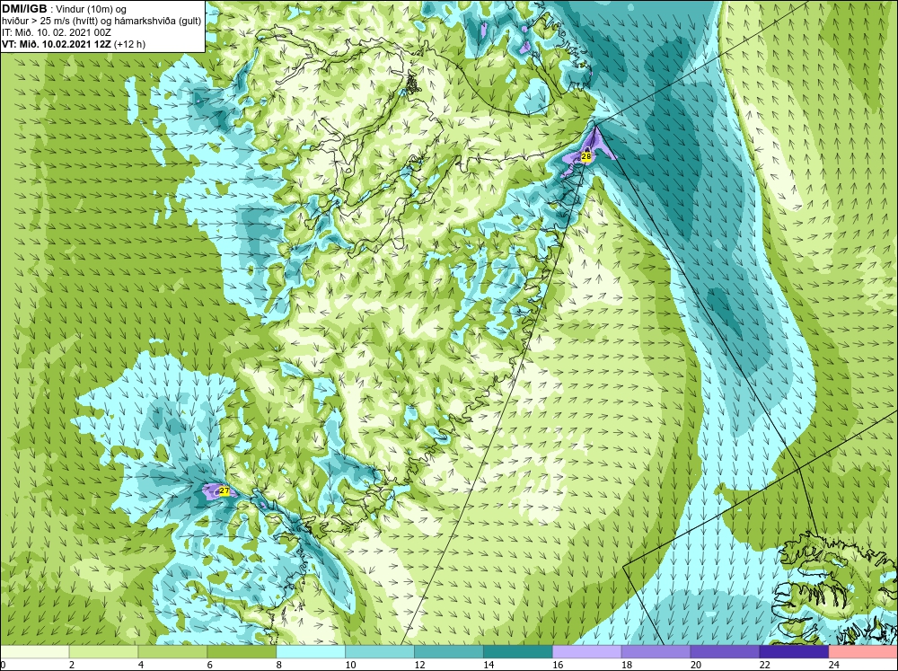898x671 pixels.
Task: Click the legend scale value 12
Action: (x=419, y=665)
